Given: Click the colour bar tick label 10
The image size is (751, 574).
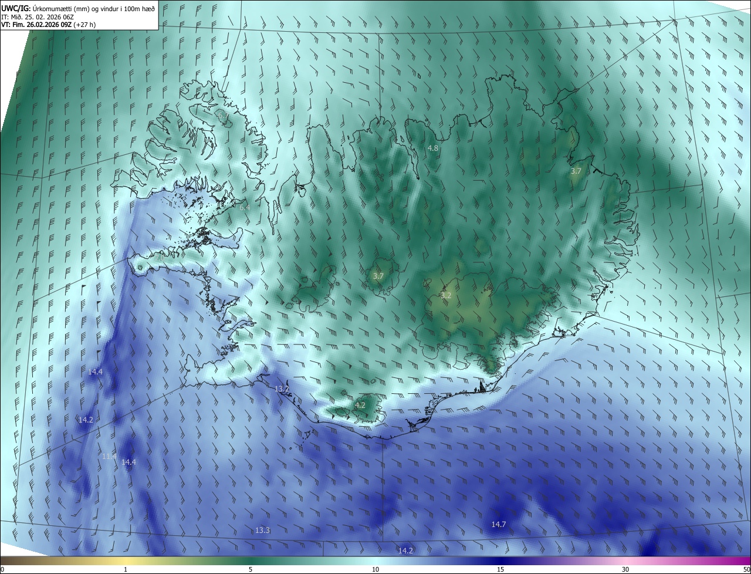Looking at the screenshot, I should [375, 569].
